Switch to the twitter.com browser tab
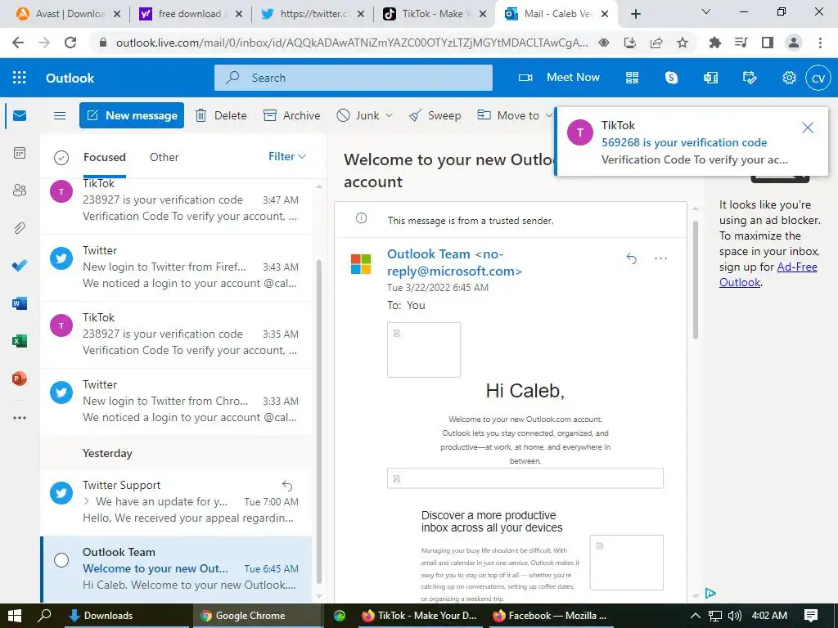Image resolution: width=838 pixels, height=628 pixels. coord(313,14)
